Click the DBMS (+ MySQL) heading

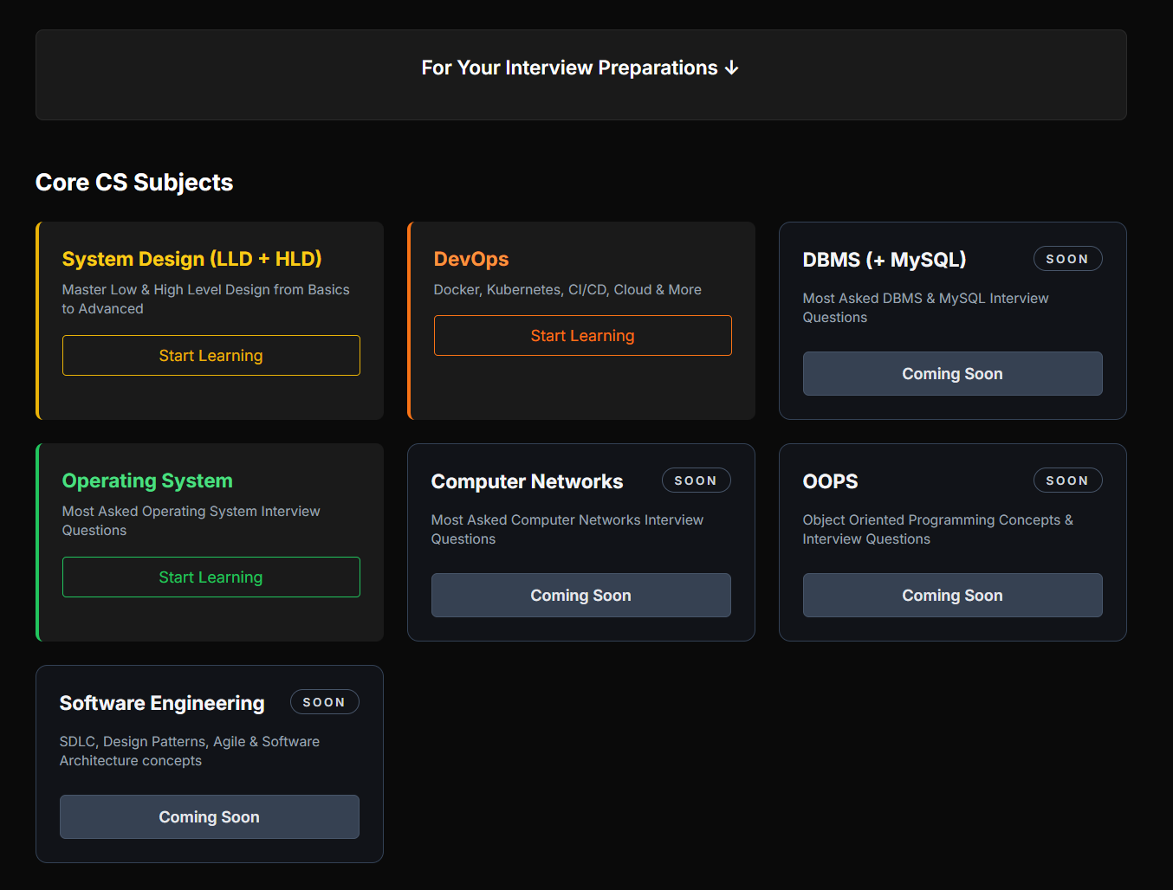885,260
